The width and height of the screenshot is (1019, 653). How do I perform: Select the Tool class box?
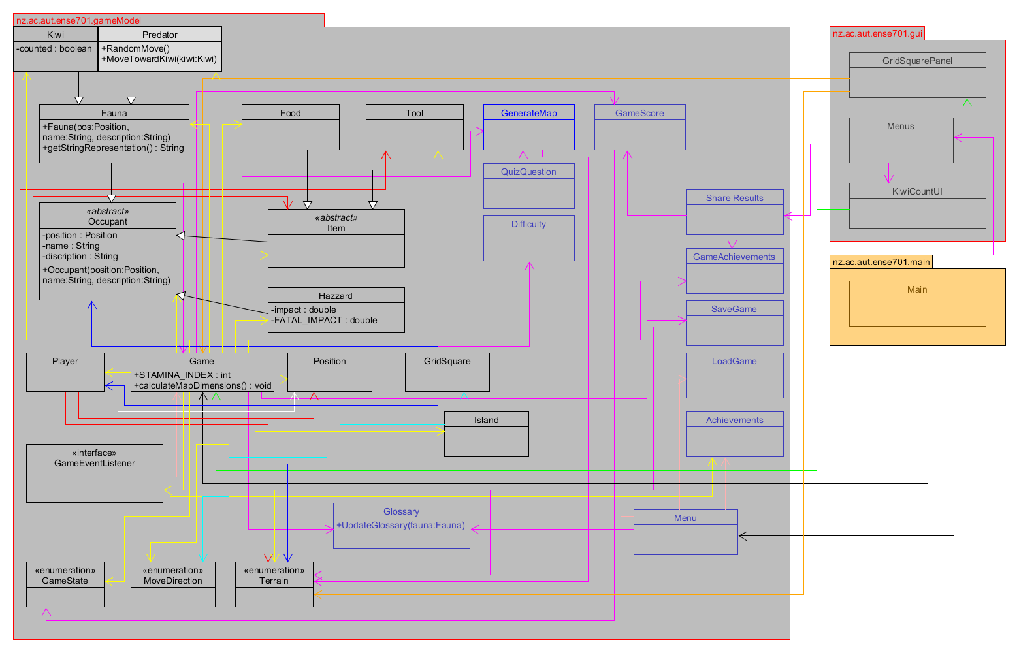point(415,127)
